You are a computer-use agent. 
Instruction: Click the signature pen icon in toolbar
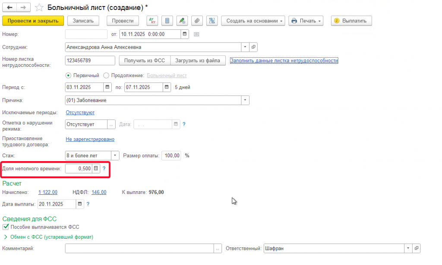pos(182,21)
